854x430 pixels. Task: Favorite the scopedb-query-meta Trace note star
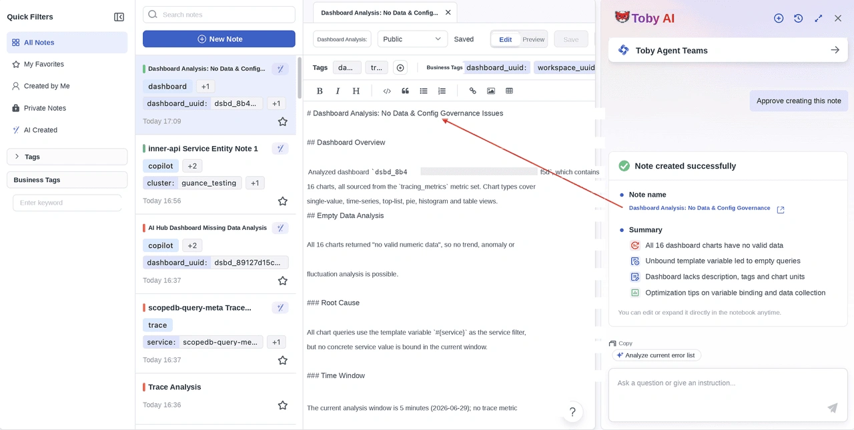[283, 360]
